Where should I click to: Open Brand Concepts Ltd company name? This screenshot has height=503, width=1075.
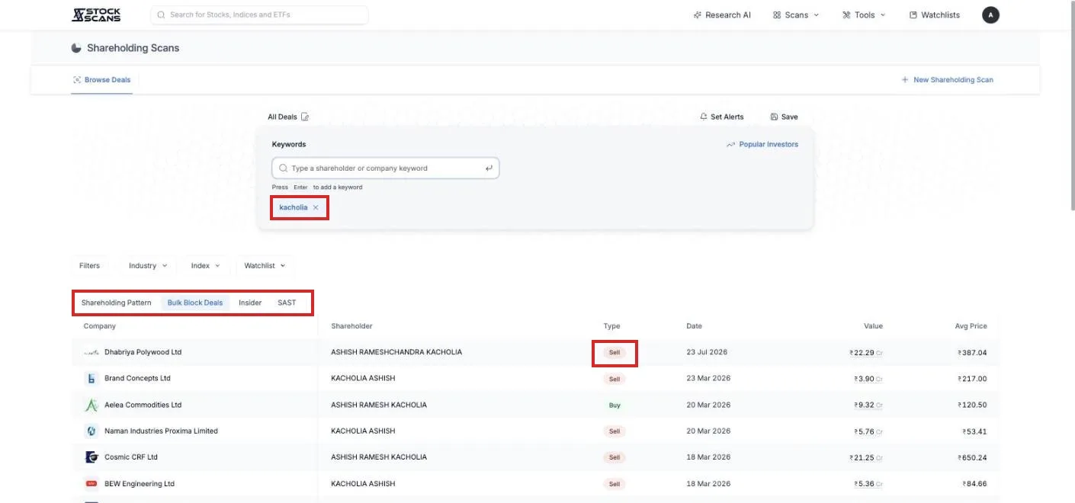(x=137, y=378)
